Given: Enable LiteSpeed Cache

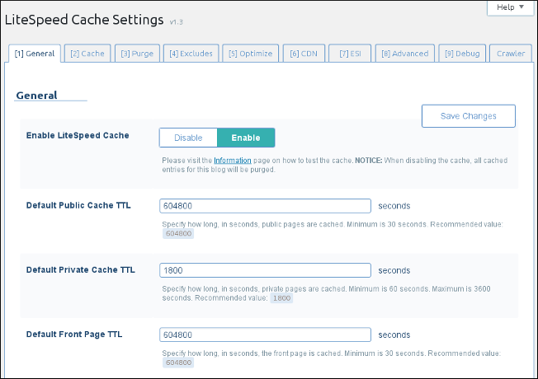Looking at the screenshot, I should (246, 138).
